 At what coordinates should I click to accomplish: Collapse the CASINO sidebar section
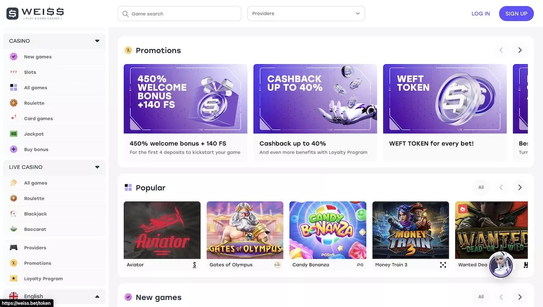tap(97, 41)
